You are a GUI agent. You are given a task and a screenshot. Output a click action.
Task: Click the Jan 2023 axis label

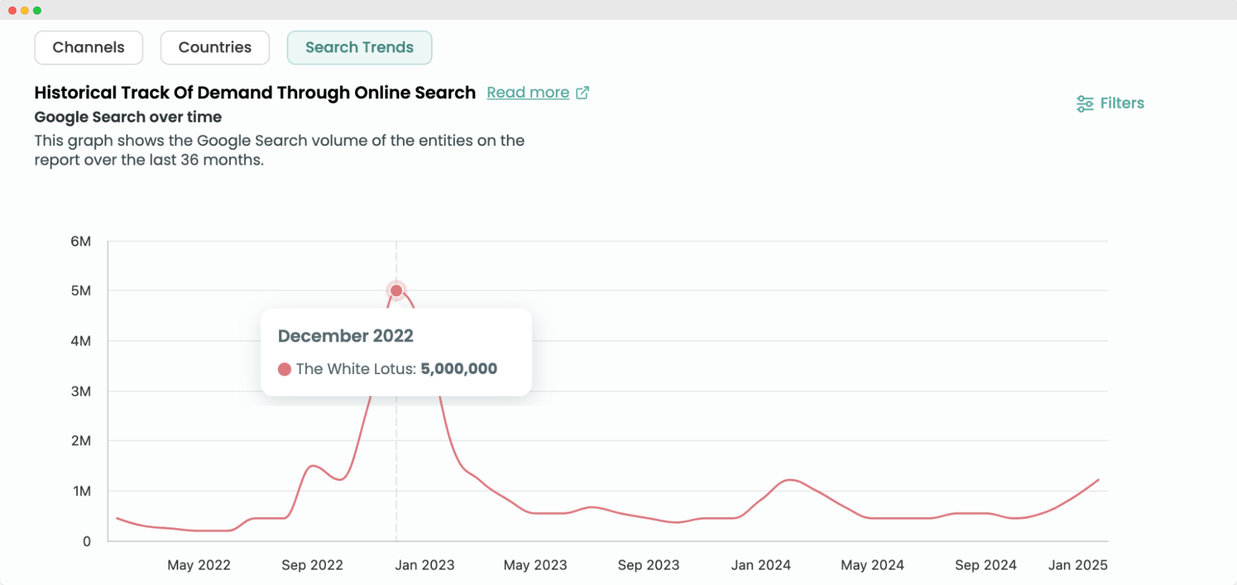(425, 565)
